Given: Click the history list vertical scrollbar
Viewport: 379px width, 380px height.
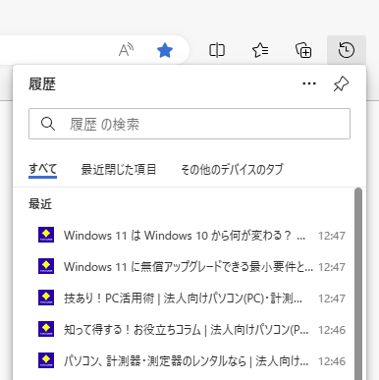Looking at the screenshot, I should [x=358, y=284].
